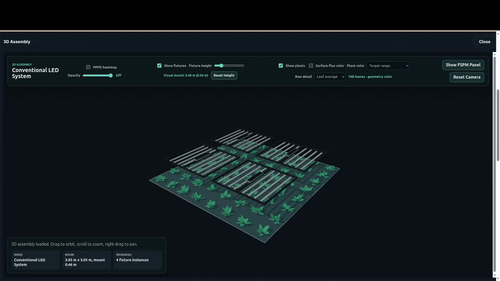Enable the PPFD heatmap checkbox
Viewport: 500px width, 281px height.
pyautogui.click(x=89, y=67)
